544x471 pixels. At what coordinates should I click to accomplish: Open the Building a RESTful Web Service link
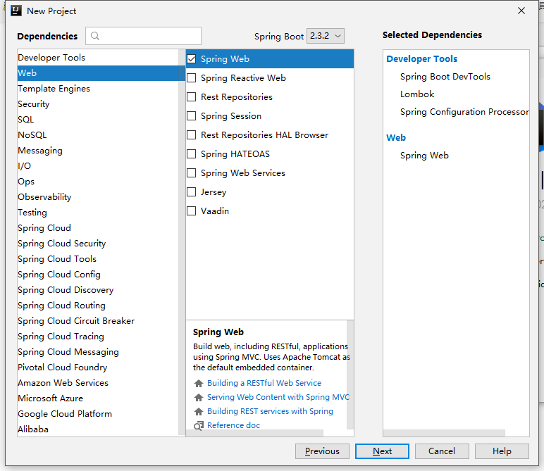pos(264,384)
